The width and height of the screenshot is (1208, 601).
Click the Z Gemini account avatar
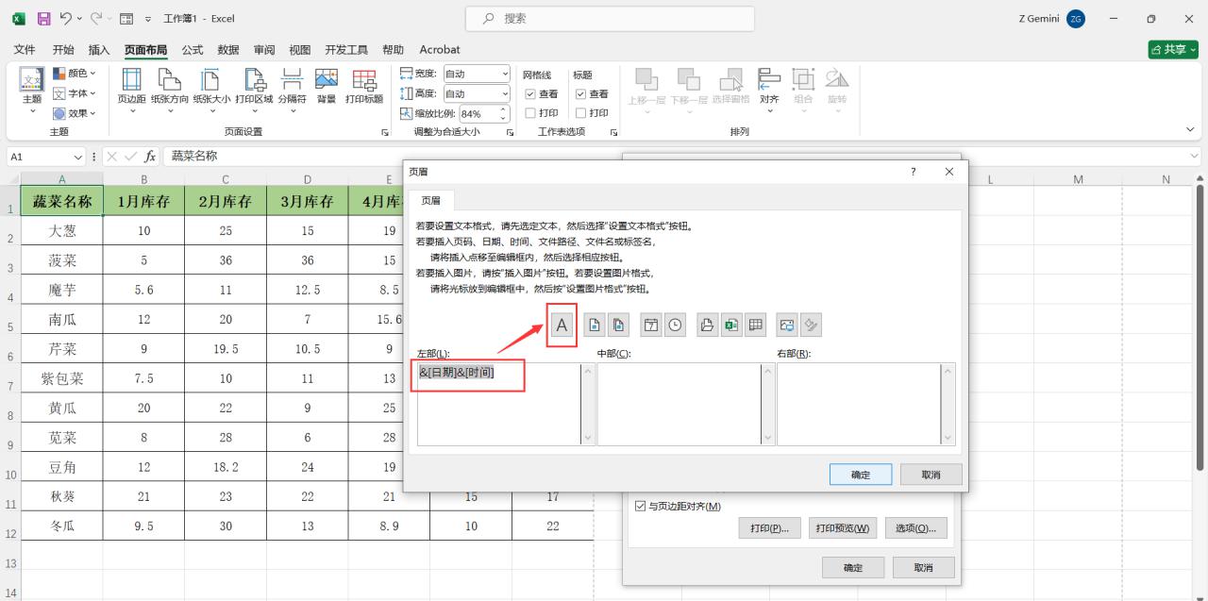click(x=1076, y=19)
